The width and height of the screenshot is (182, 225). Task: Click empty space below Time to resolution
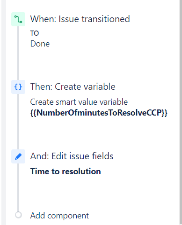pyautogui.click(x=94, y=191)
